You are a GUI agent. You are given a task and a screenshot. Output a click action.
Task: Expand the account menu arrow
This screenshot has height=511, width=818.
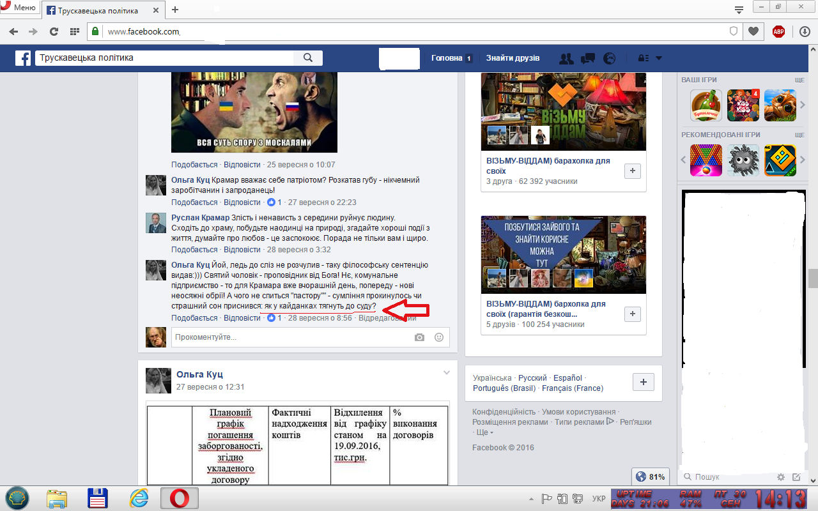pos(659,58)
